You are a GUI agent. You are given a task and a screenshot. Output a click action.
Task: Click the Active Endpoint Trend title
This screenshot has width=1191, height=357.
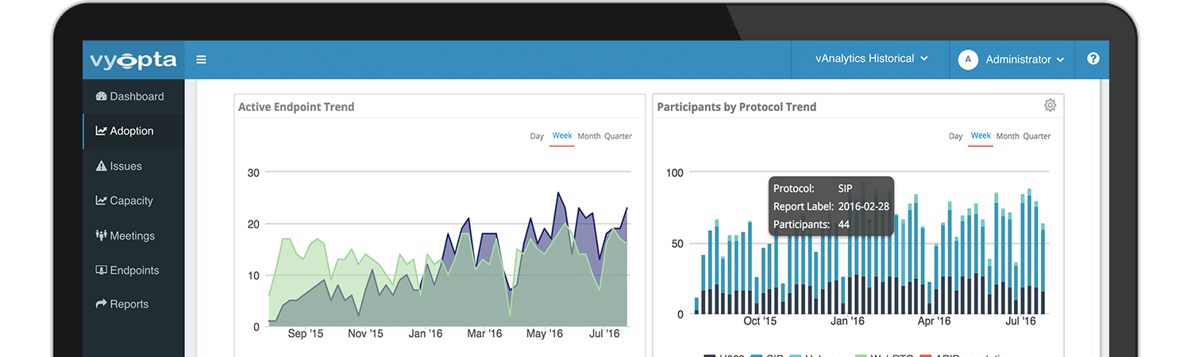click(296, 107)
